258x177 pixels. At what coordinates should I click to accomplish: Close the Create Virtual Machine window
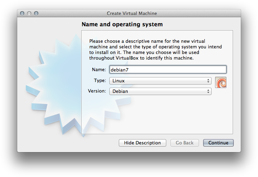tap(22, 13)
